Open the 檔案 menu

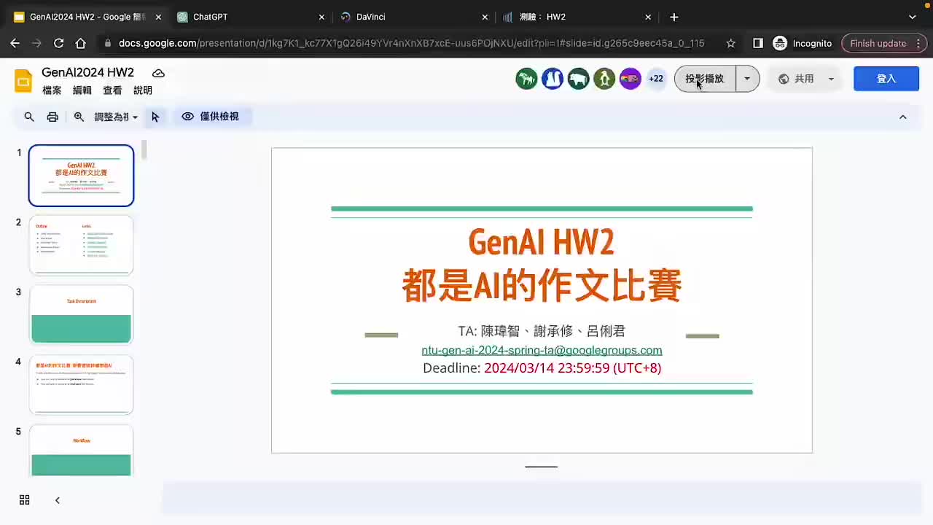[x=52, y=90]
